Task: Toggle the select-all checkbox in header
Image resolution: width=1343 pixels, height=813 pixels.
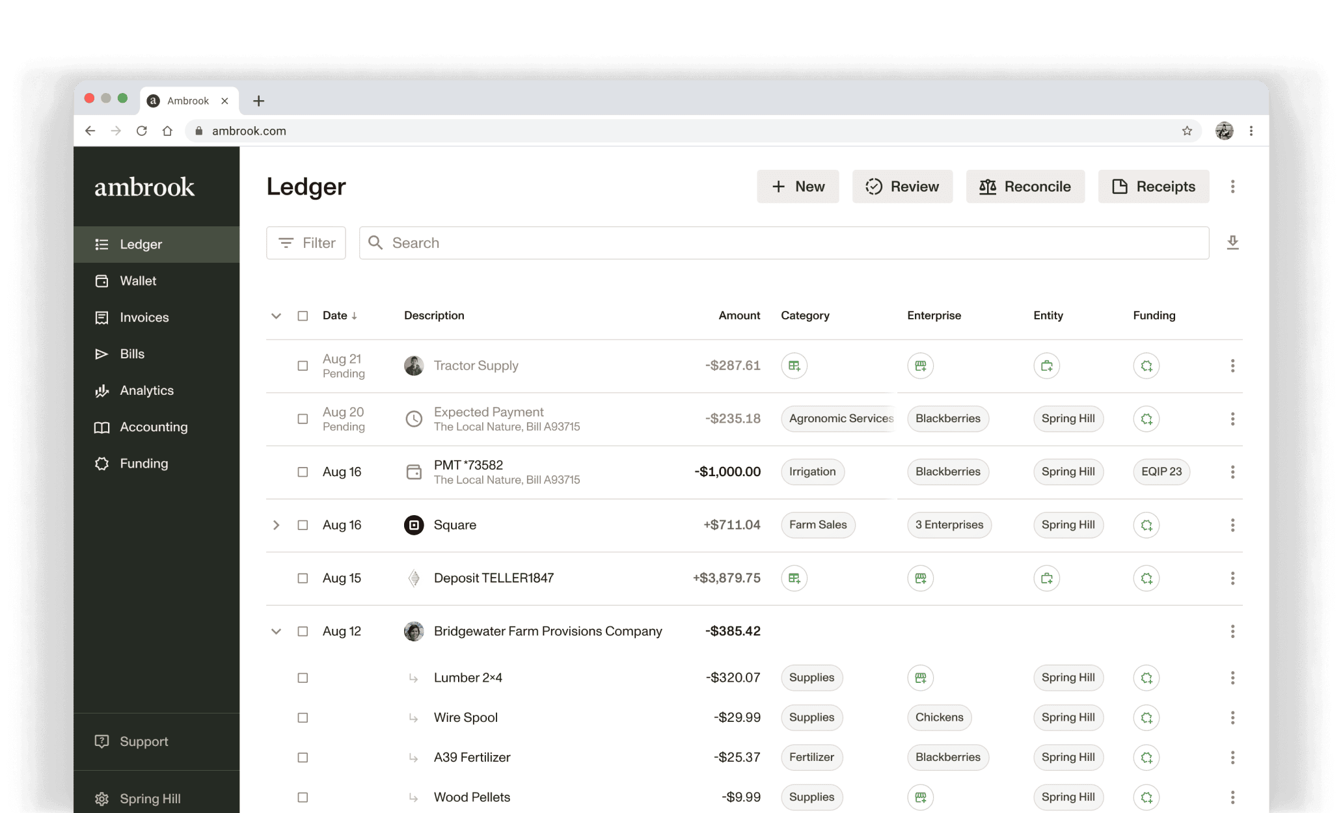Action: click(x=303, y=315)
